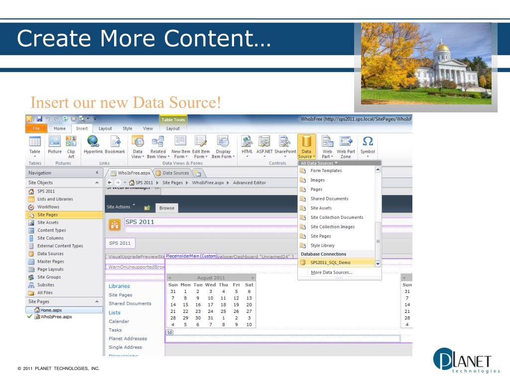Open the Site Actions dropdown
The image size is (510, 382).
click(121, 207)
